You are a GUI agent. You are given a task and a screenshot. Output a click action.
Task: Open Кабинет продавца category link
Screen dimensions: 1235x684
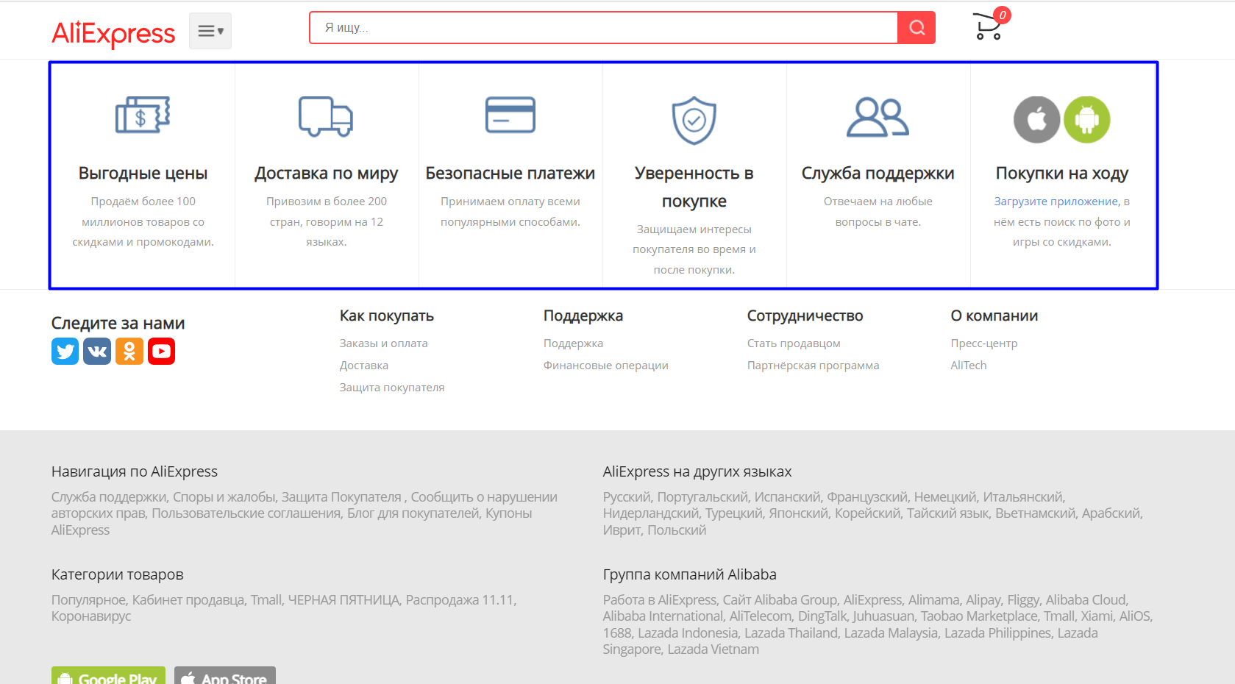pos(188,600)
